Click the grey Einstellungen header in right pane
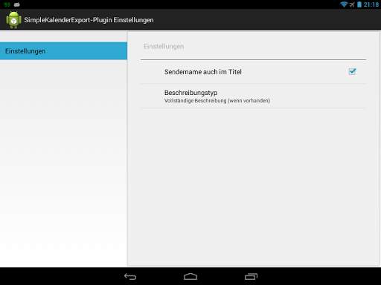 pyautogui.click(x=164, y=46)
